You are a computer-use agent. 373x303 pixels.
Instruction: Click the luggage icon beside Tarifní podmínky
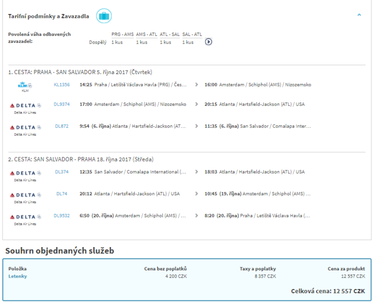click(104, 16)
